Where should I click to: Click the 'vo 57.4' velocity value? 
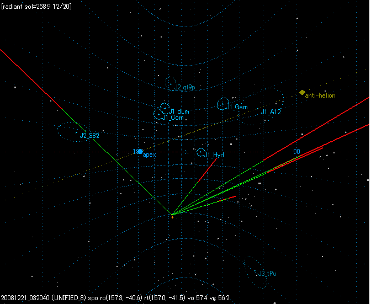197,298
